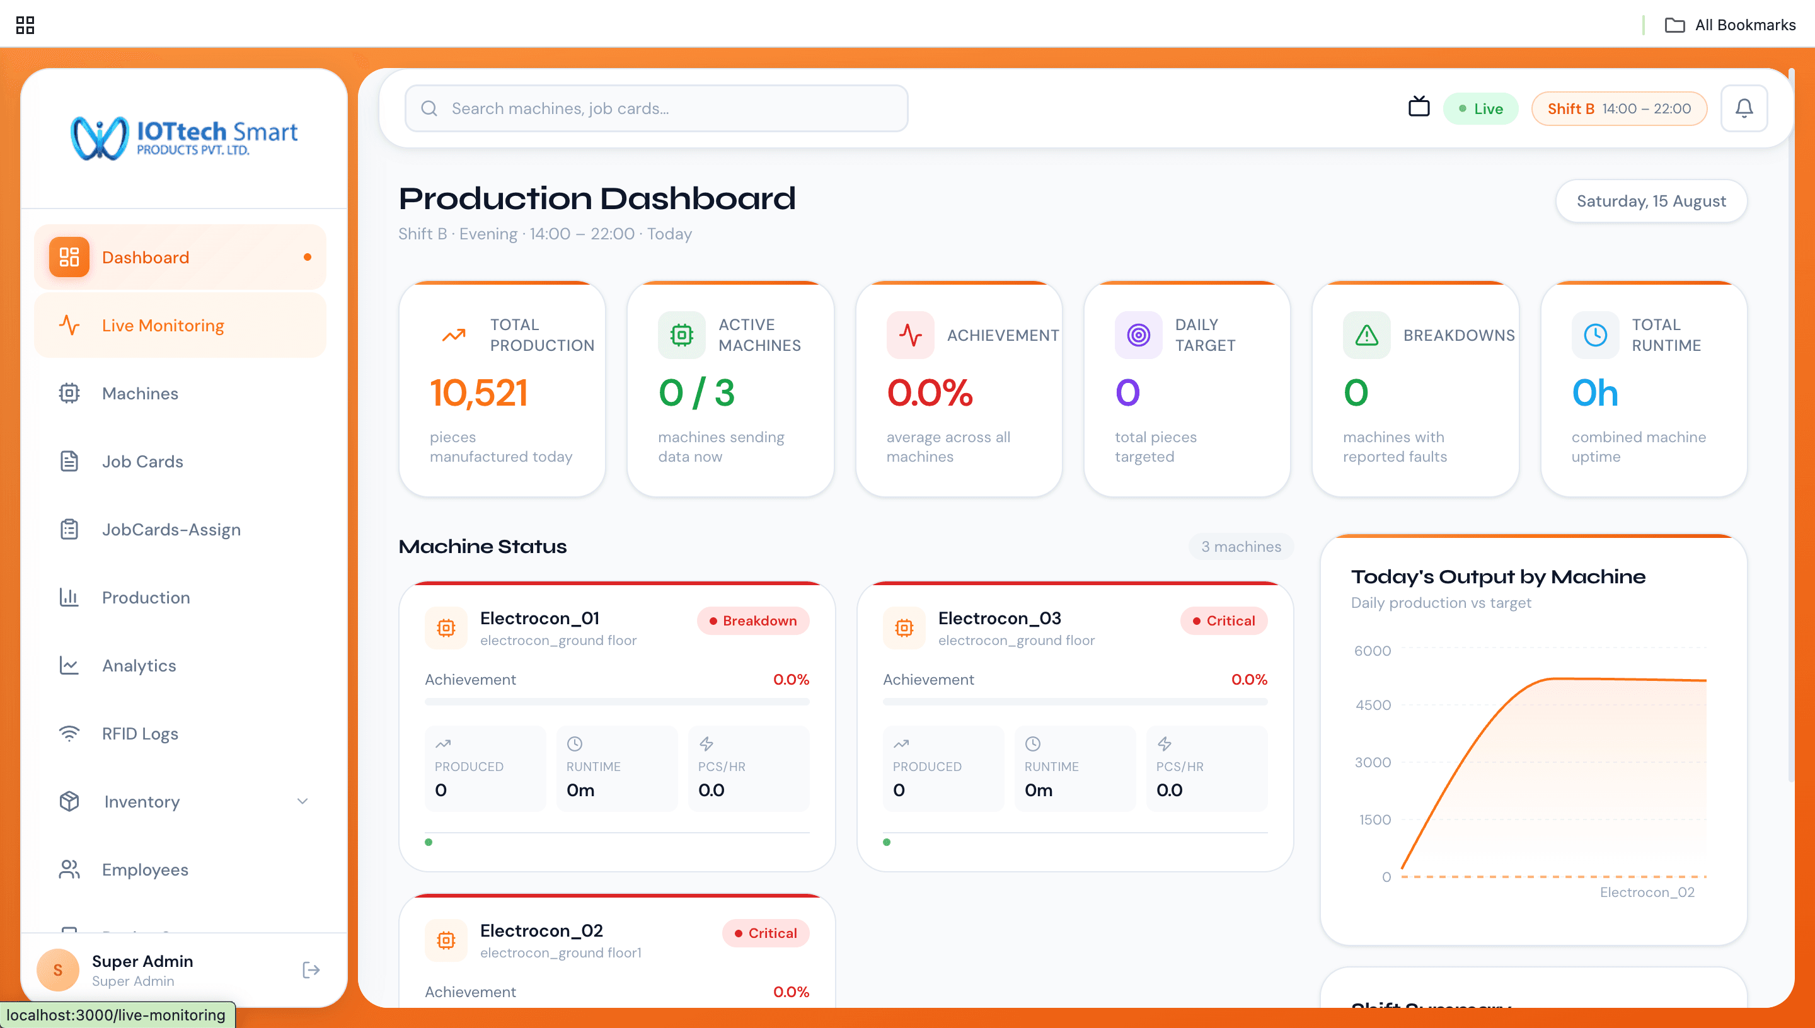This screenshot has width=1815, height=1028.
Task: Click the Electrocon_02 machine icon
Action: click(x=446, y=940)
